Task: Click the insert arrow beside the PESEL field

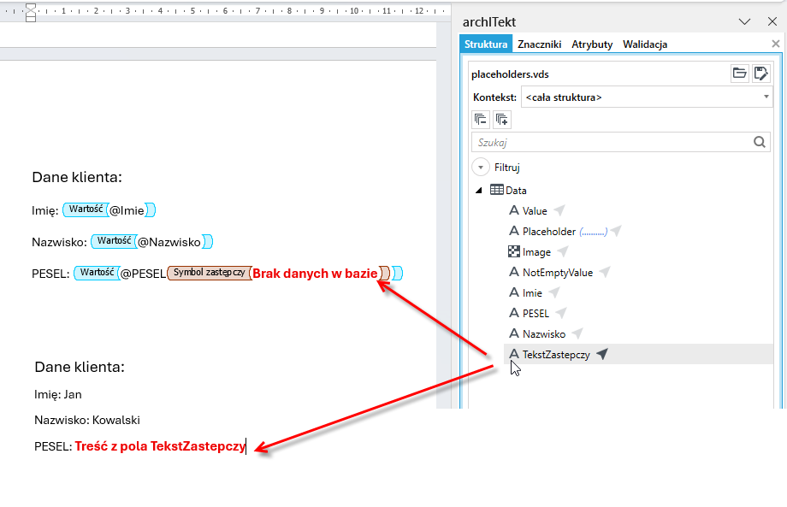Action: pos(561,314)
